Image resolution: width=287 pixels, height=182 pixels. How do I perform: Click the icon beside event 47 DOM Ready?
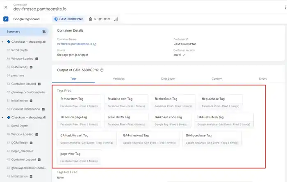tap(31, 143)
